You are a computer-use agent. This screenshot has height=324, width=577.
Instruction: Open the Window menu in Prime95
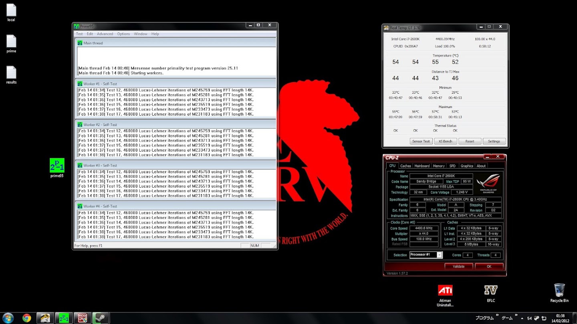(141, 34)
